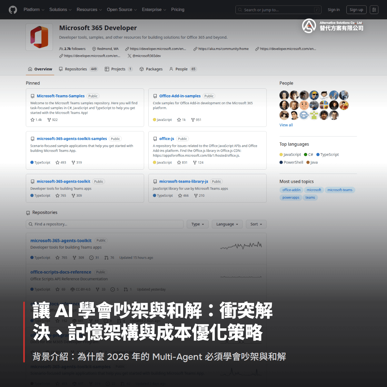The image size is (387, 387).
Task: Open the aka.ms/community/home link
Action: pyautogui.click(x=221, y=49)
